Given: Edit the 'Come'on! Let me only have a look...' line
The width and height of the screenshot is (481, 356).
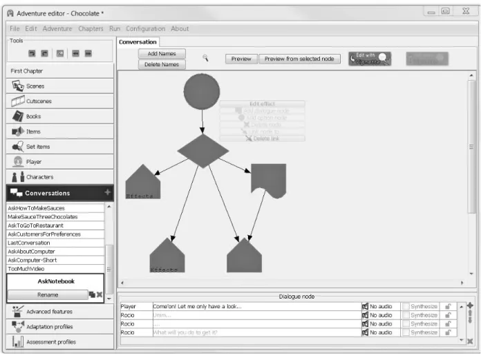Looking at the screenshot, I should 257,306.
